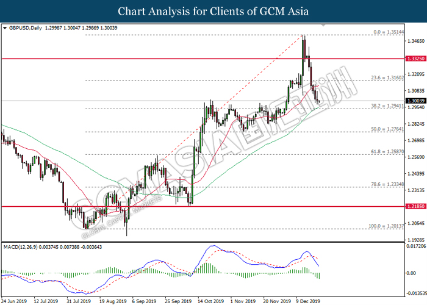Click the 9 Dec 2019 date marker

[307, 301]
